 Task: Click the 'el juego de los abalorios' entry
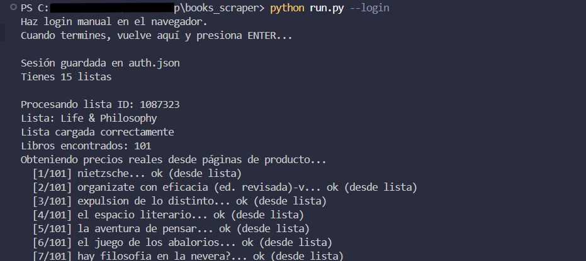(x=183, y=242)
